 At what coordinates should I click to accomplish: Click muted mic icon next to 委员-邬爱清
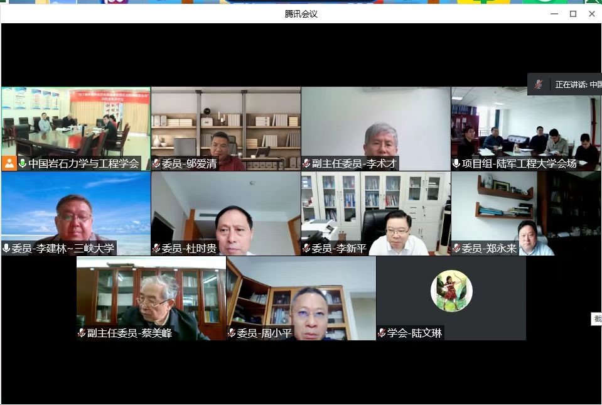coord(156,163)
